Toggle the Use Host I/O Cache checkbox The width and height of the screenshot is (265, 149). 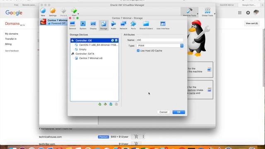point(138,50)
